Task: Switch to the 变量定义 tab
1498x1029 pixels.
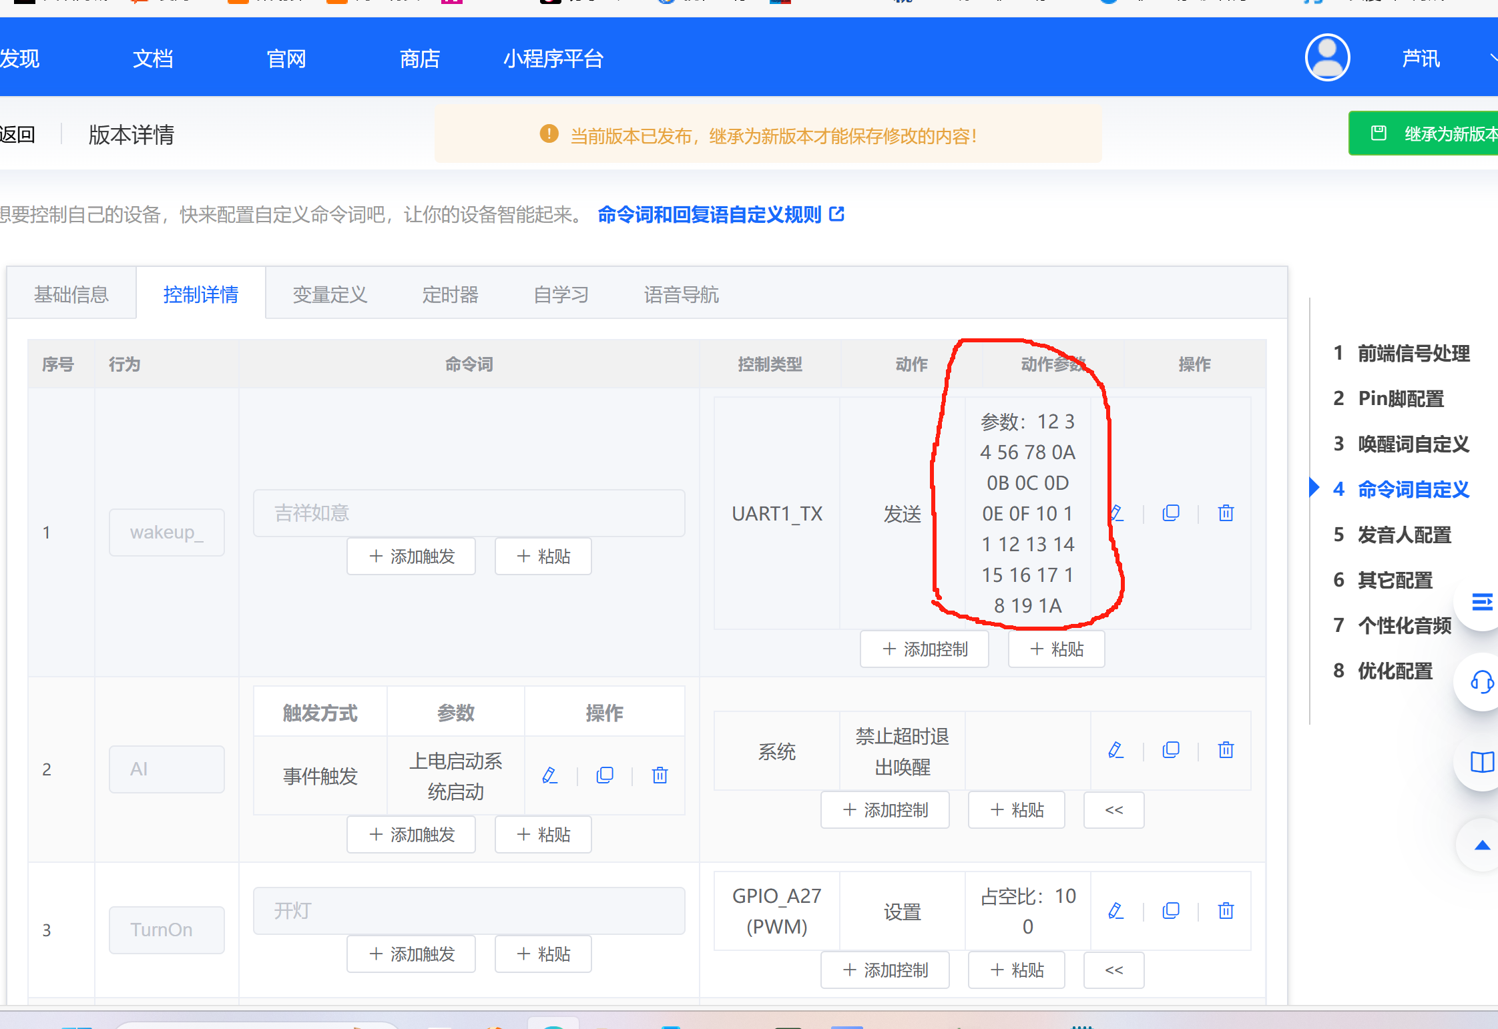Action: click(330, 294)
